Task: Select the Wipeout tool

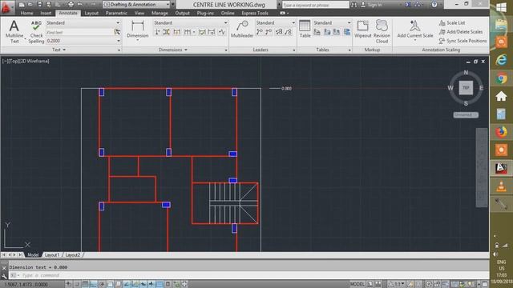Action: [x=363, y=29]
